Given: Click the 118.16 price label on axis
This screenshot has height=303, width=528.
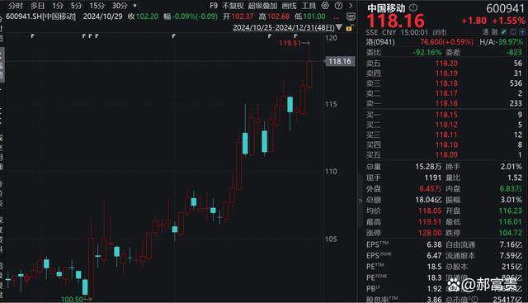Looking at the screenshot, I should coord(339,61).
